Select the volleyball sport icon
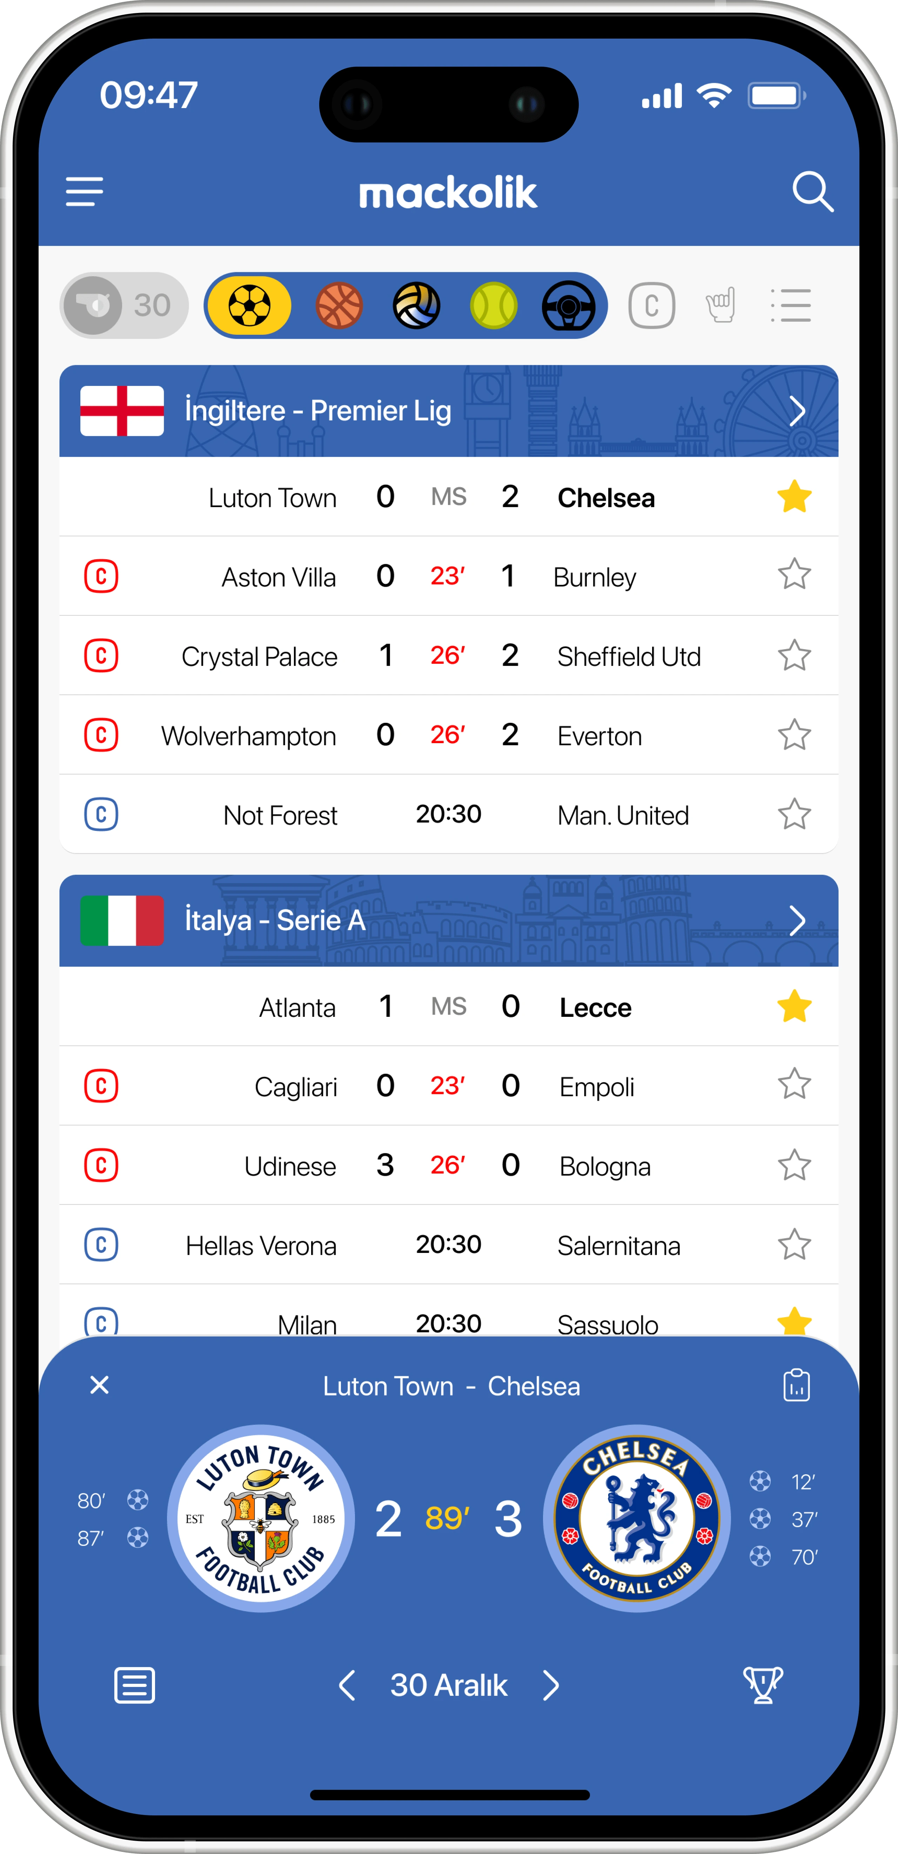Image resolution: width=898 pixels, height=1854 pixels. tap(417, 306)
